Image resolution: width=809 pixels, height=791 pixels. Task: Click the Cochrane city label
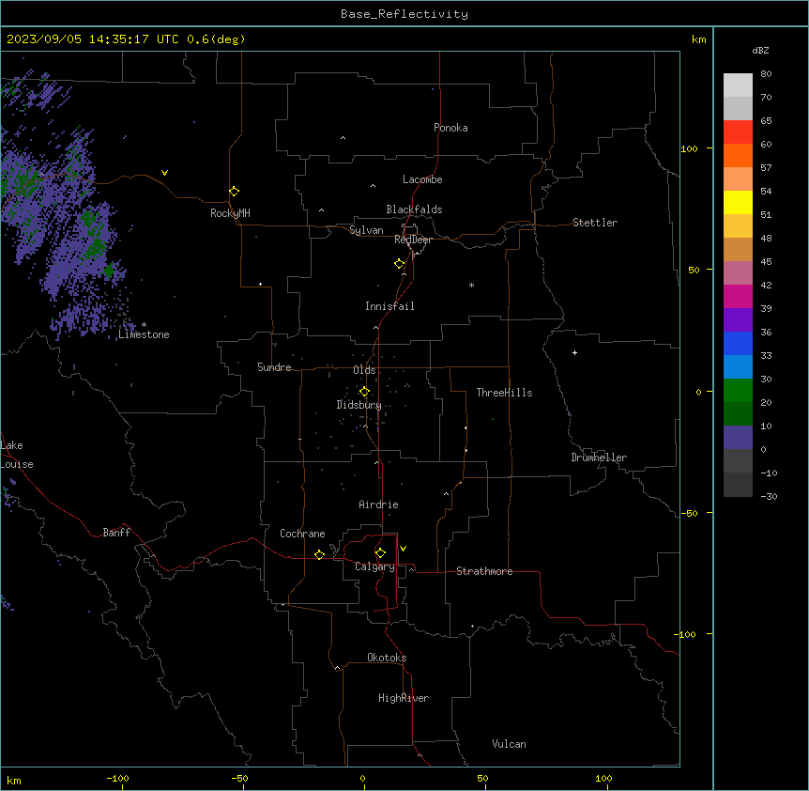302,534
